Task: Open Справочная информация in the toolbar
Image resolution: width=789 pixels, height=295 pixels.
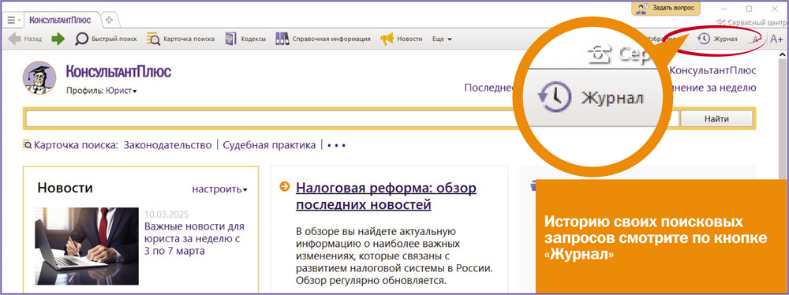Action: click(323, 39)
